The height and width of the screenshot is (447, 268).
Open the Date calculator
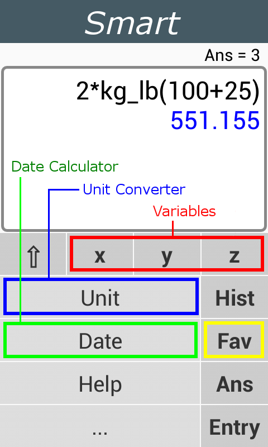pos(100,340)
